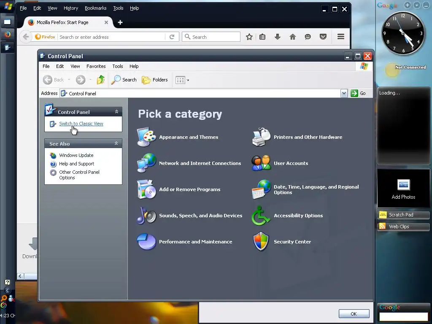Open Firefox downloads arrow icon

point(278,37)
